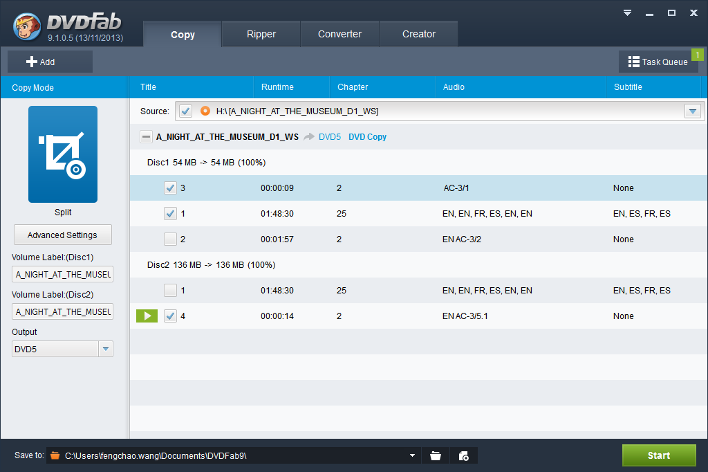Collapse the A_NIGHT_AT_THE_MUSEUM_D1_WS tree
This screenshot has height=472, width=708.
(x=146, y=137)
